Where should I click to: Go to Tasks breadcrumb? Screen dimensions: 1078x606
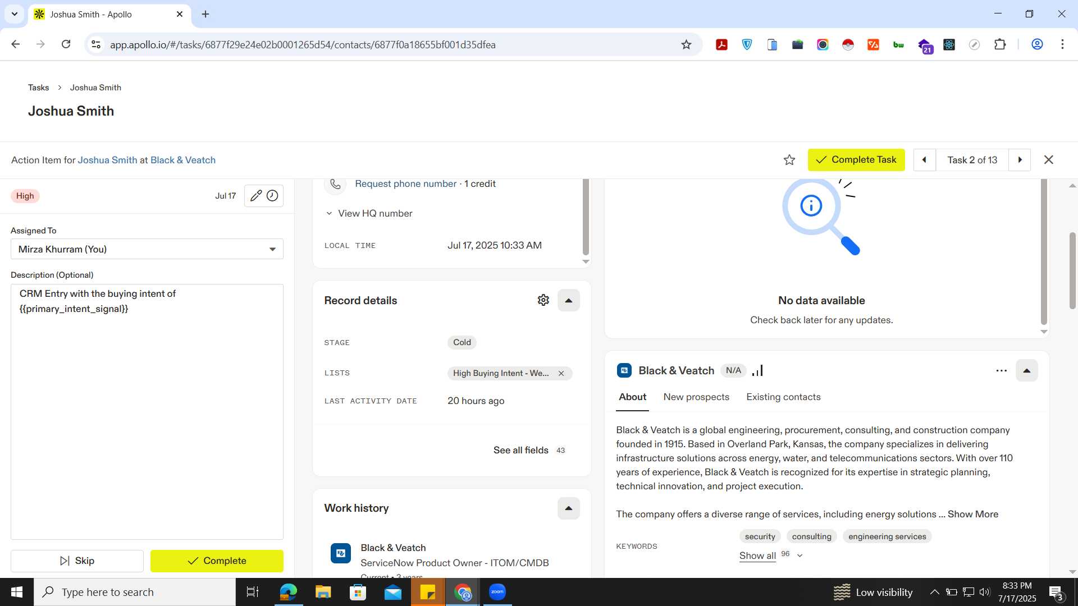38,88
